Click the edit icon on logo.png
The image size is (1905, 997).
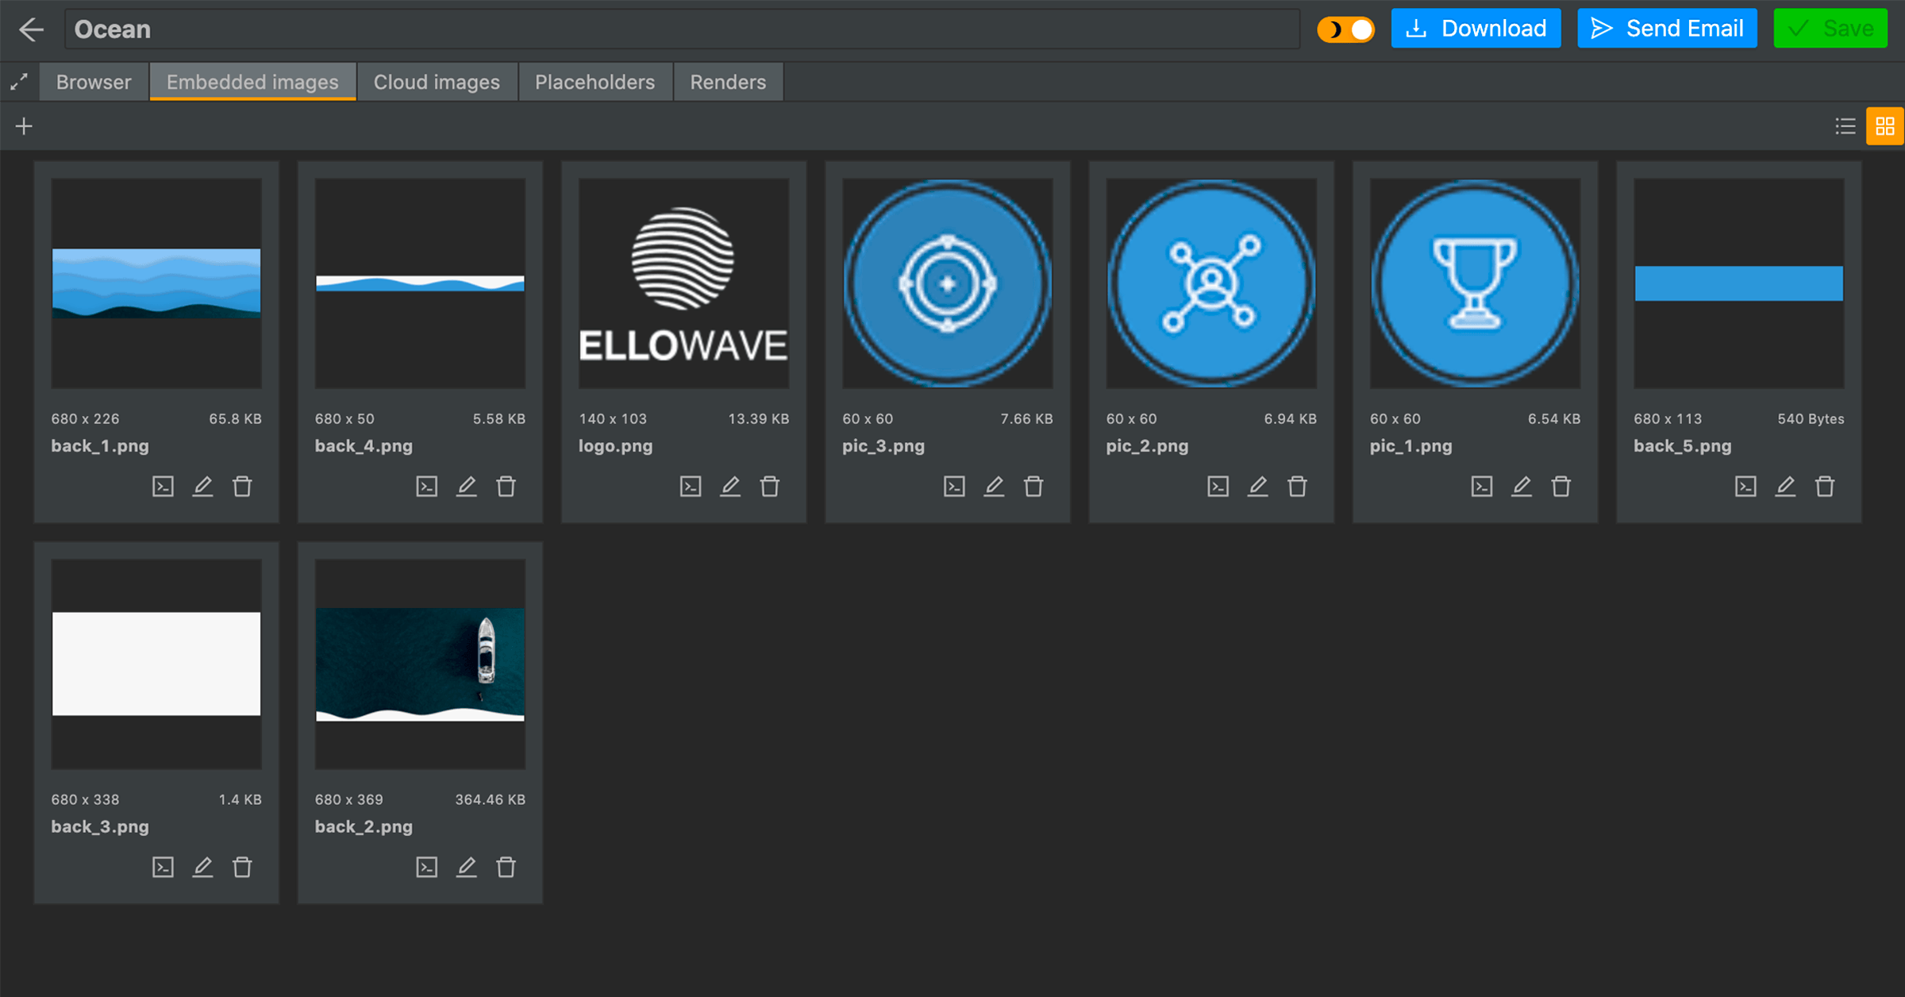coord(729,485)
